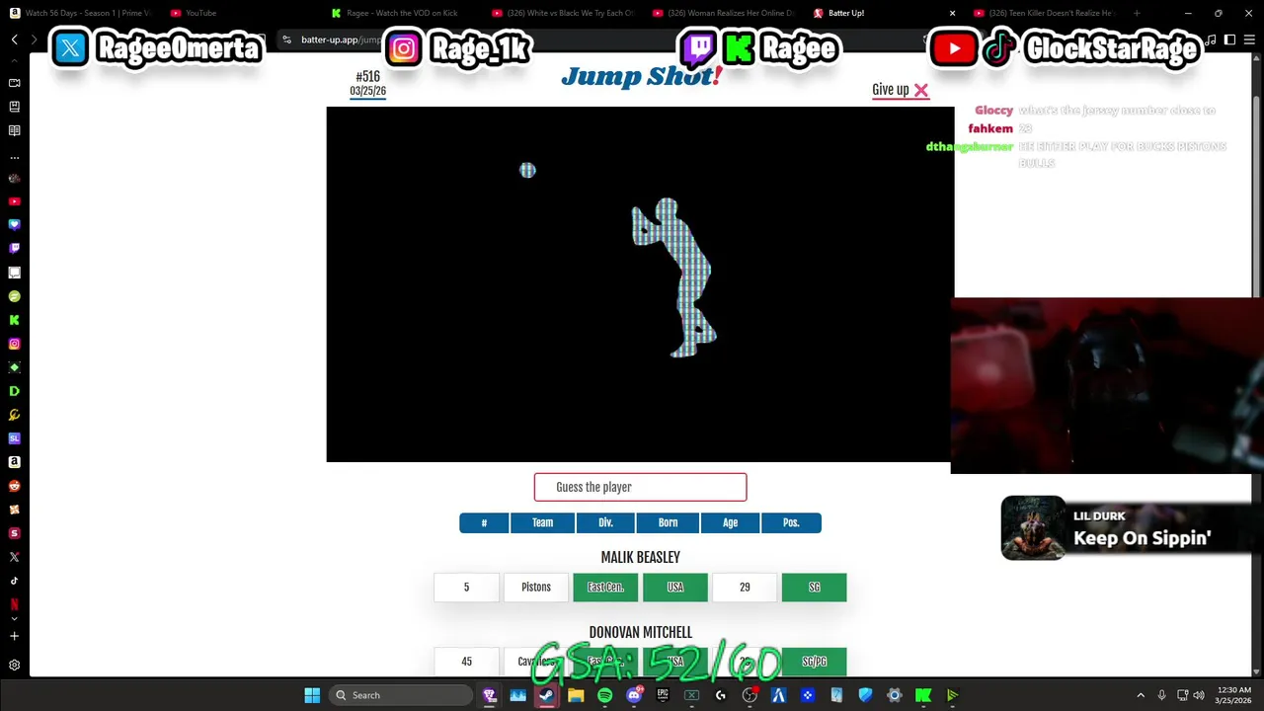The image size is (1264, 711).
Task: Open the Kick sidebar shortcut icon
Action: 15,320
